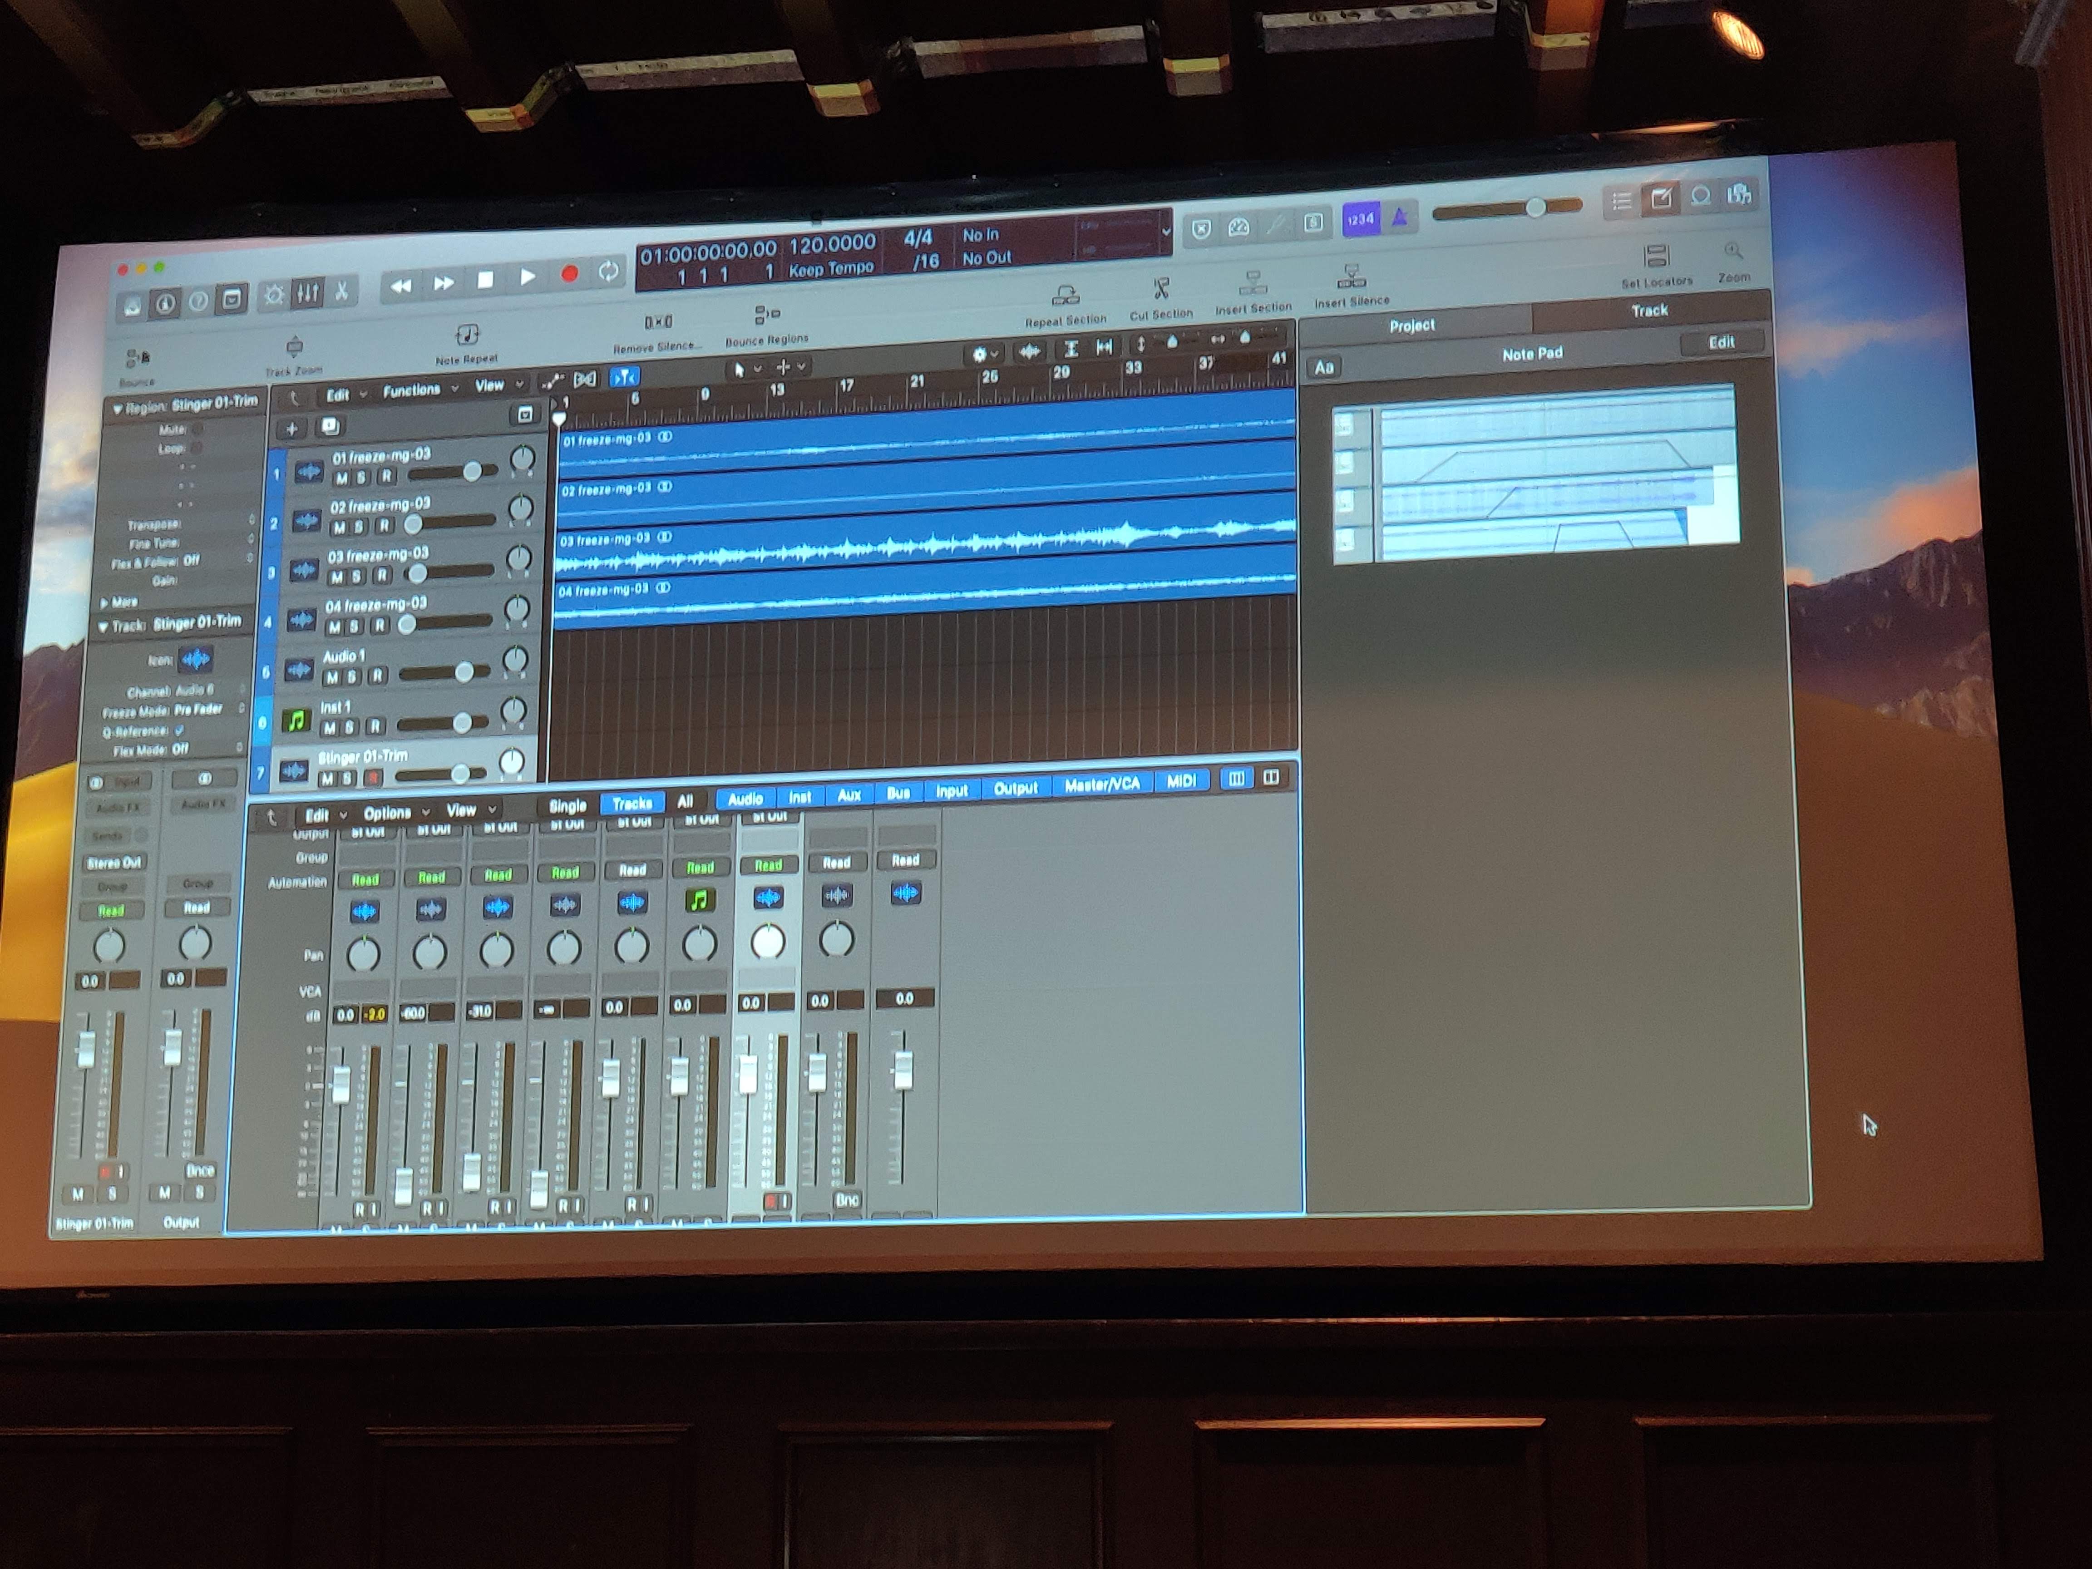Click the Play transport button
The width and height of the screenshot is (2092, 1569).
pos(528,277)
